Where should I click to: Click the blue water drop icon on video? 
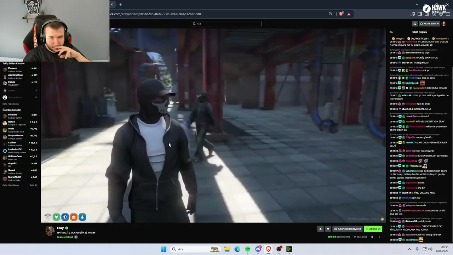click(x=82, y=217)
